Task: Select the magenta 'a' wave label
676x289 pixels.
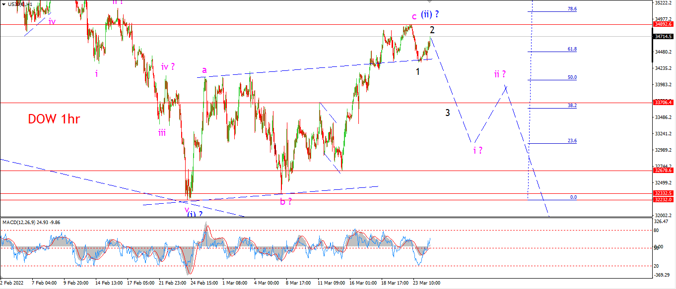Action: coord(204,70)
